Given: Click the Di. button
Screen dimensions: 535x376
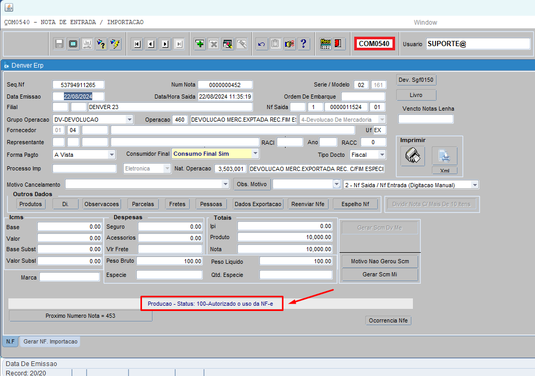Looking at the screenshot, I should [x=65, y=204].
